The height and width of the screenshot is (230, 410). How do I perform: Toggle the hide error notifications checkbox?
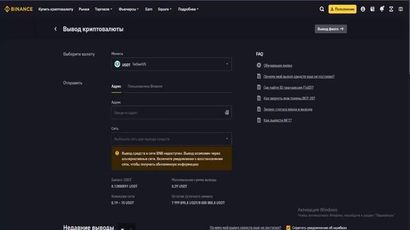[x=288, y=227]
